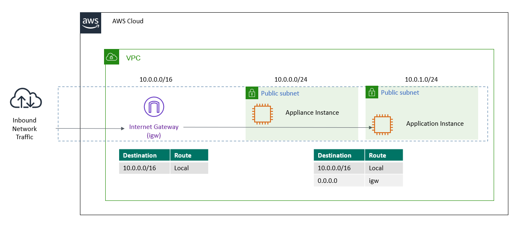Click the "Appliance Instance" text label
Viewport: 521px width, 229px height.
point(312,113)
